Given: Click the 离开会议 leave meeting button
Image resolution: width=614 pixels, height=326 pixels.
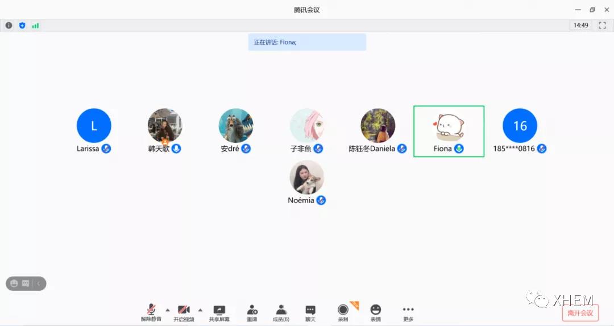Looking at the screenshot, I should coord(580,313).
